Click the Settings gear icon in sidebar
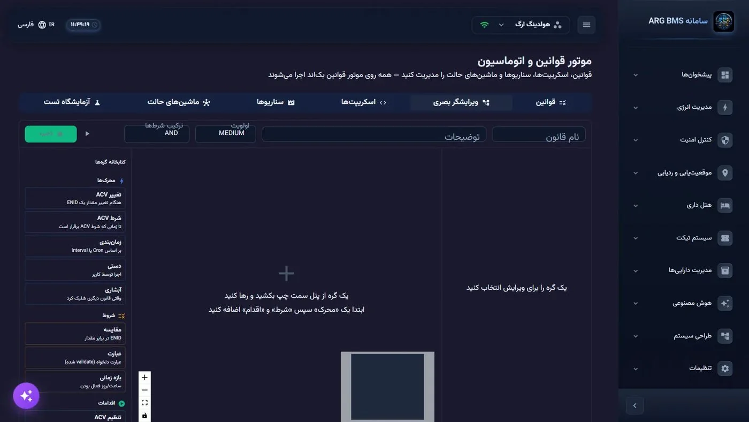Screen dimensions: 749x422 point(725,368)
